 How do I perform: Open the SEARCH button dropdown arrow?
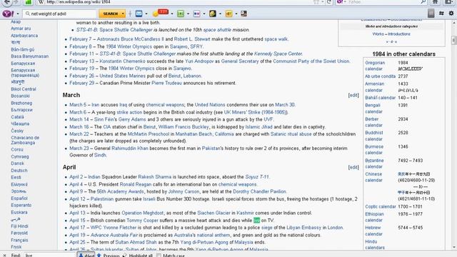click(123, 14)
